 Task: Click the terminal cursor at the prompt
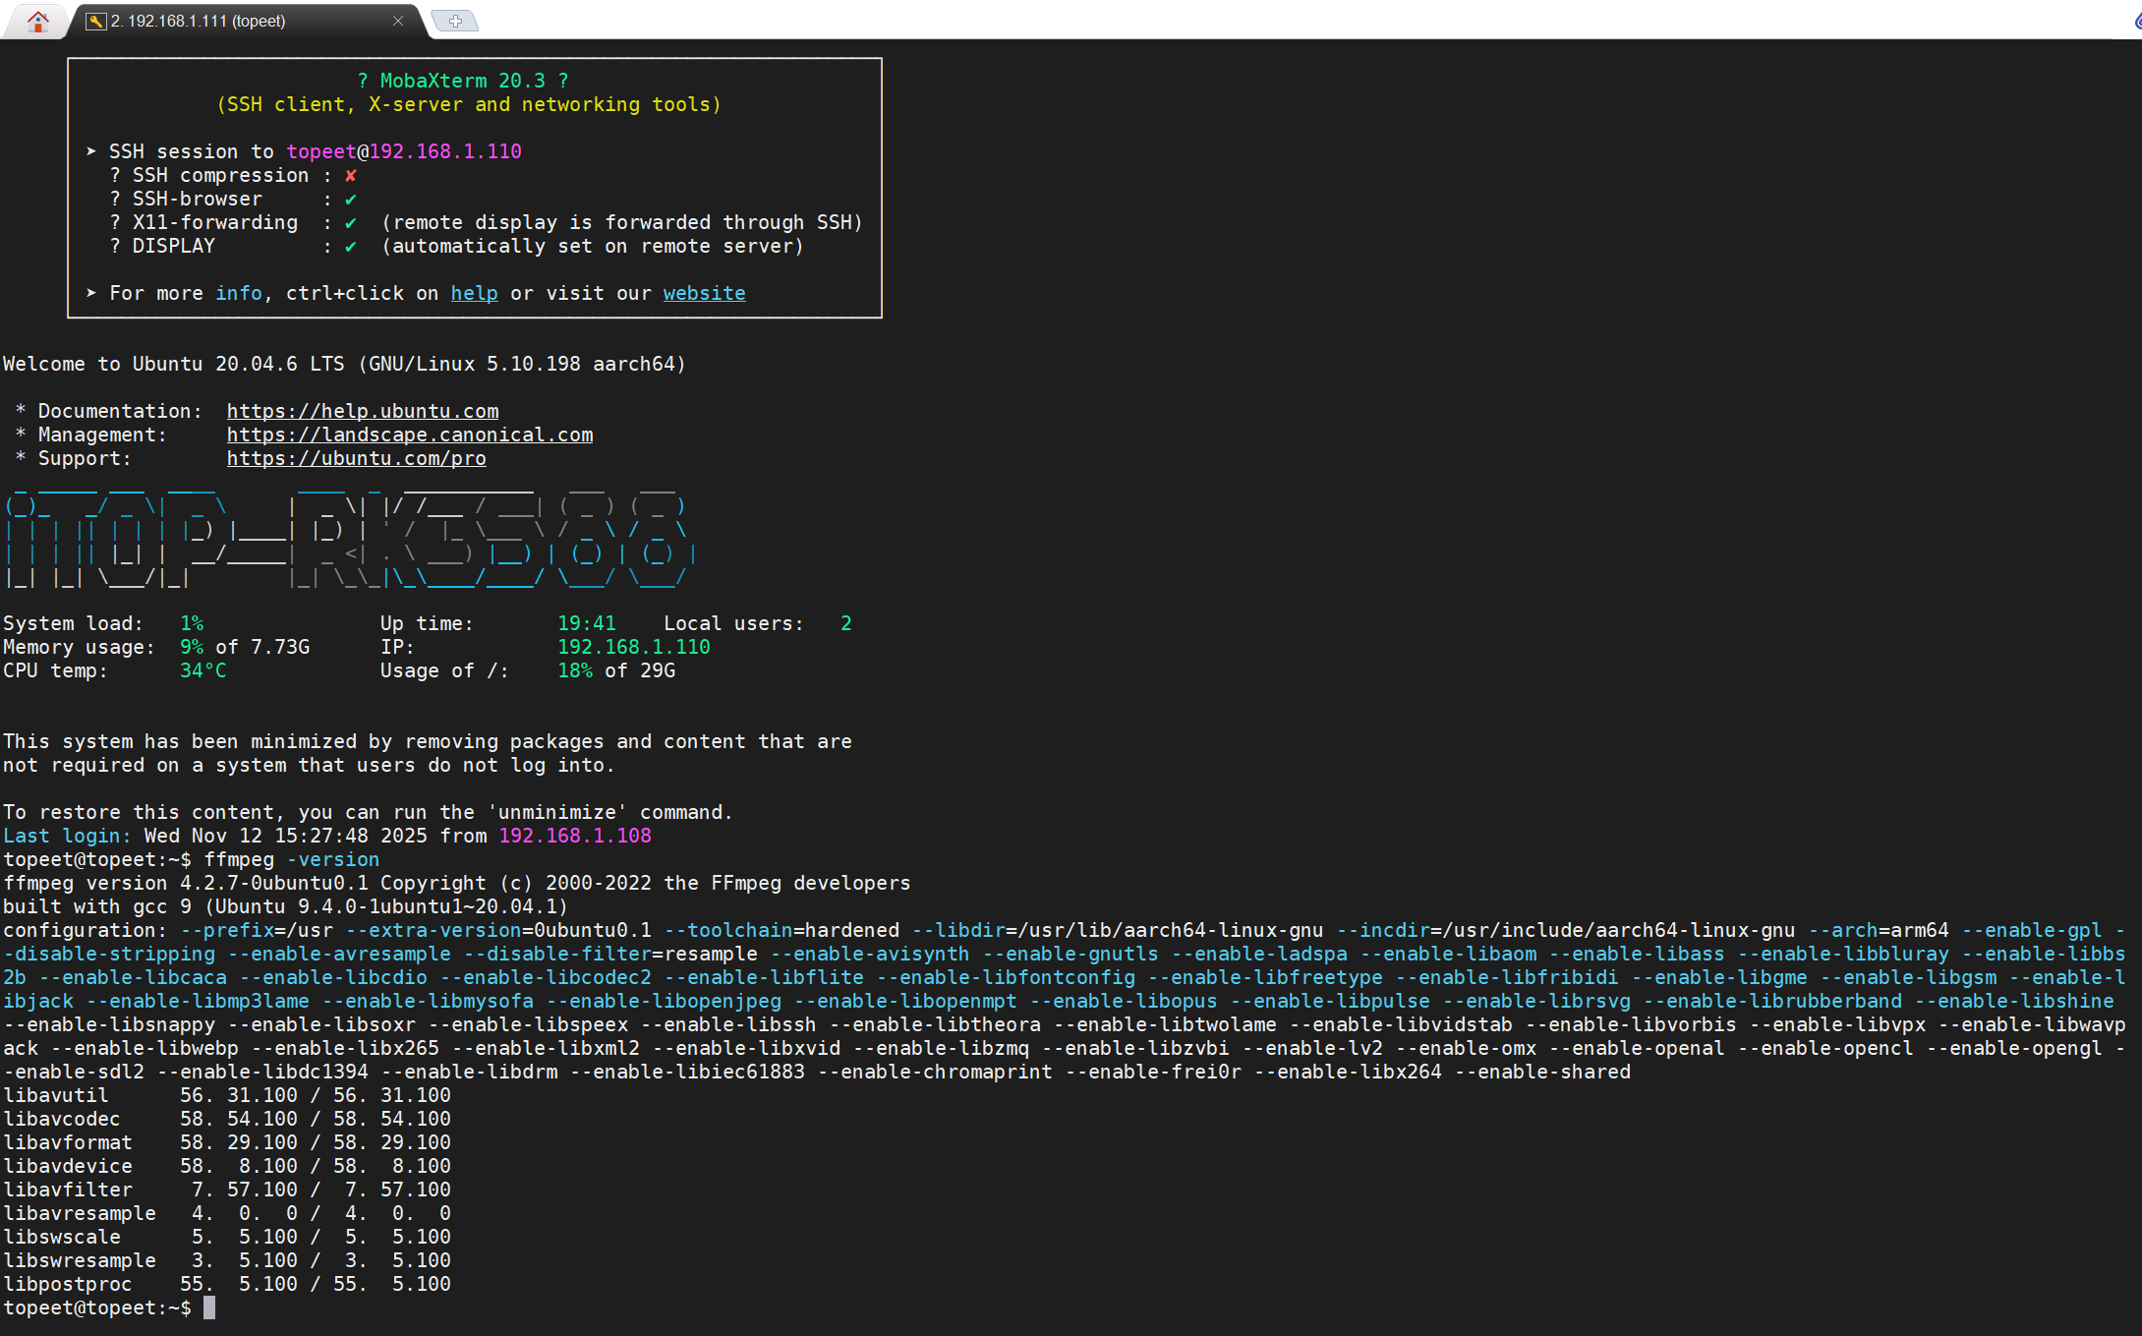click(209, 1307)
